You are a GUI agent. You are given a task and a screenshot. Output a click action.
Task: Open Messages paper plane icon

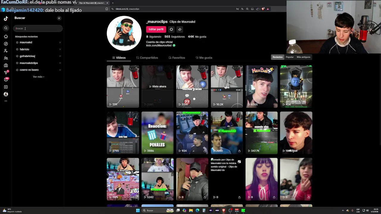pos(6,73)
